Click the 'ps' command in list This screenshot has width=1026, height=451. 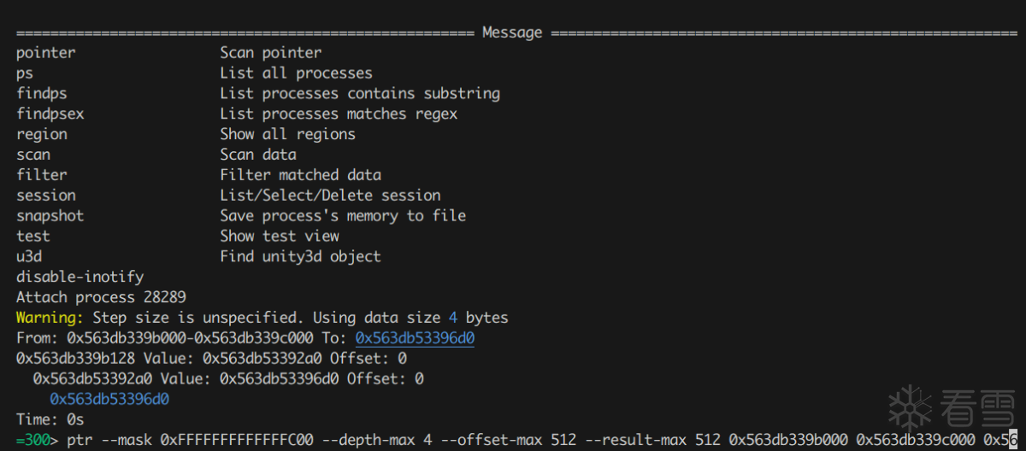click(x=24, y=73)
